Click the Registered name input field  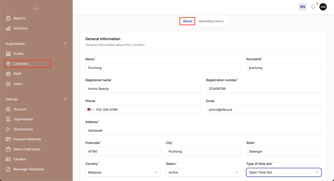143,89
